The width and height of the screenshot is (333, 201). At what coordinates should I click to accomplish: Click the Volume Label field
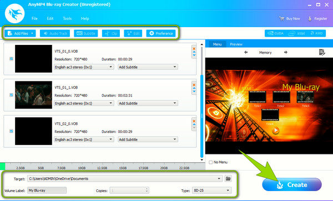47,190
